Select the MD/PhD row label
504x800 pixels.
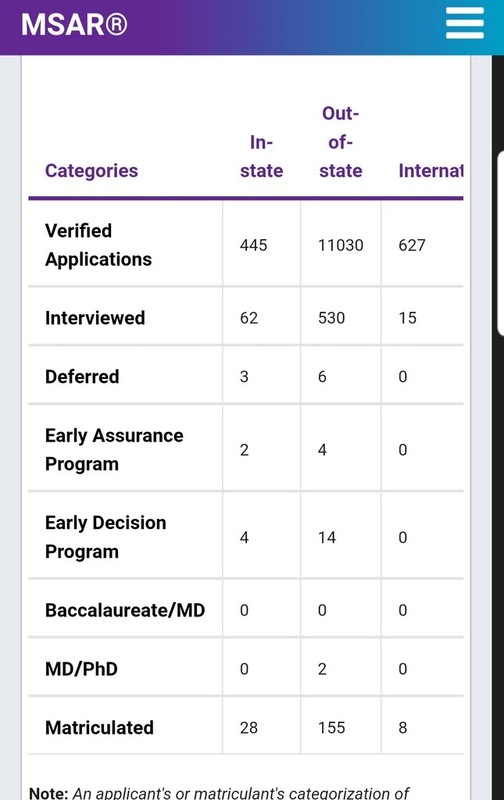(81, 669)
